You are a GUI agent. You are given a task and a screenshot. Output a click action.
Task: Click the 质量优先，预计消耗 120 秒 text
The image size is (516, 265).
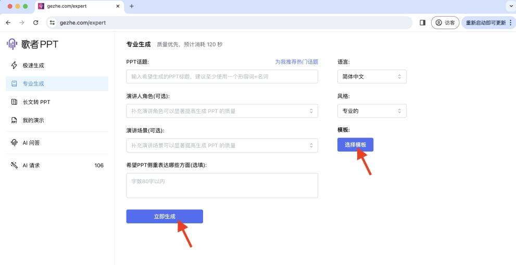tap(190, 44)
